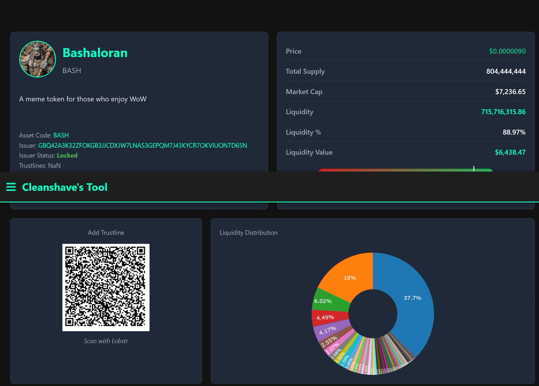This screenshot has height=386, width=539.
Task: Click the BASH asset code value
Action: click(61, 135)
